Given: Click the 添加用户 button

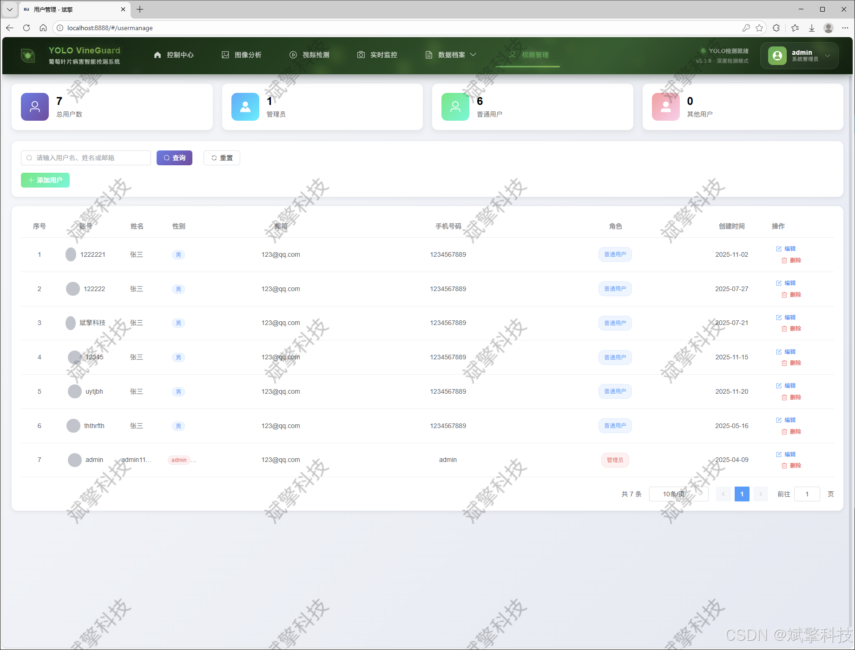Looking at the screenshot, I should [45, 180].
